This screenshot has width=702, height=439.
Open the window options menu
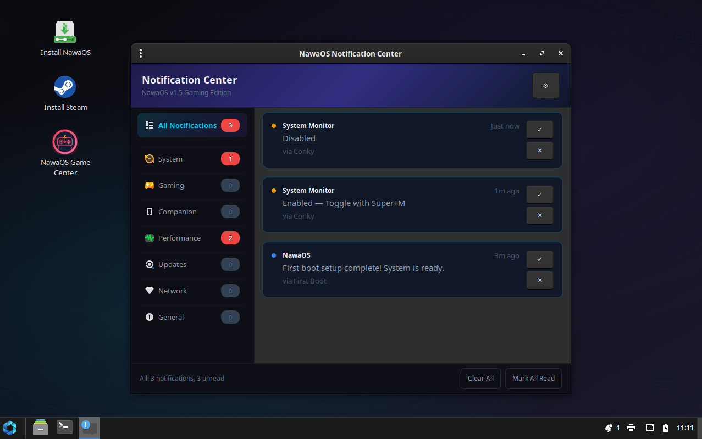141,53
